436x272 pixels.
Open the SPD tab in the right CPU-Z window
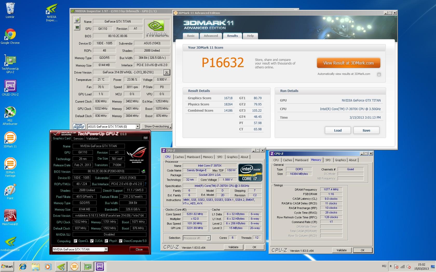click(328, 160)
